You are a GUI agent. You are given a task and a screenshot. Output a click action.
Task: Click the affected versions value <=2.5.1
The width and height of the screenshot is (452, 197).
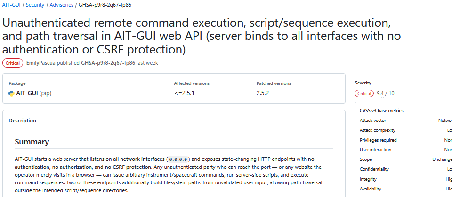[184, 93]
